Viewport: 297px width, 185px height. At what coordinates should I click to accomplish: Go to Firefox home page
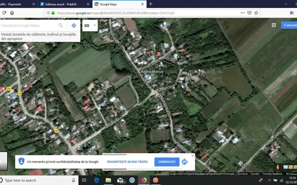12,13
